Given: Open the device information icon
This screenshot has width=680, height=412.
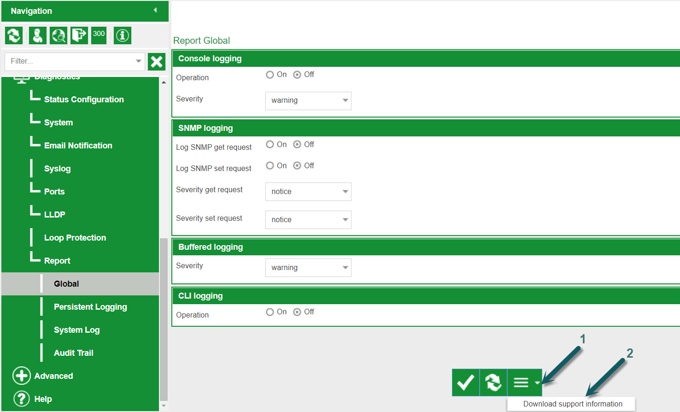Looking at the screenshot, I should pos(123,35).
